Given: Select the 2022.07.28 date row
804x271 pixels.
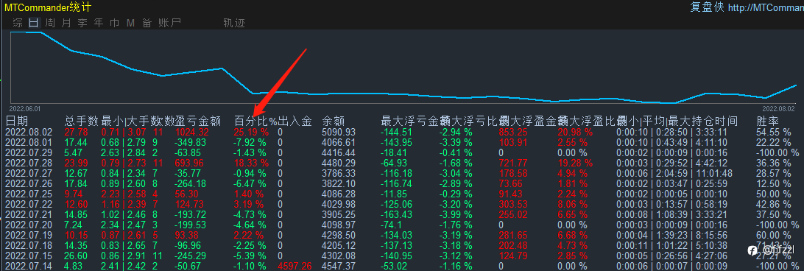Looking at the screenshot, I should pyautogui.click(x=402, y=163).
